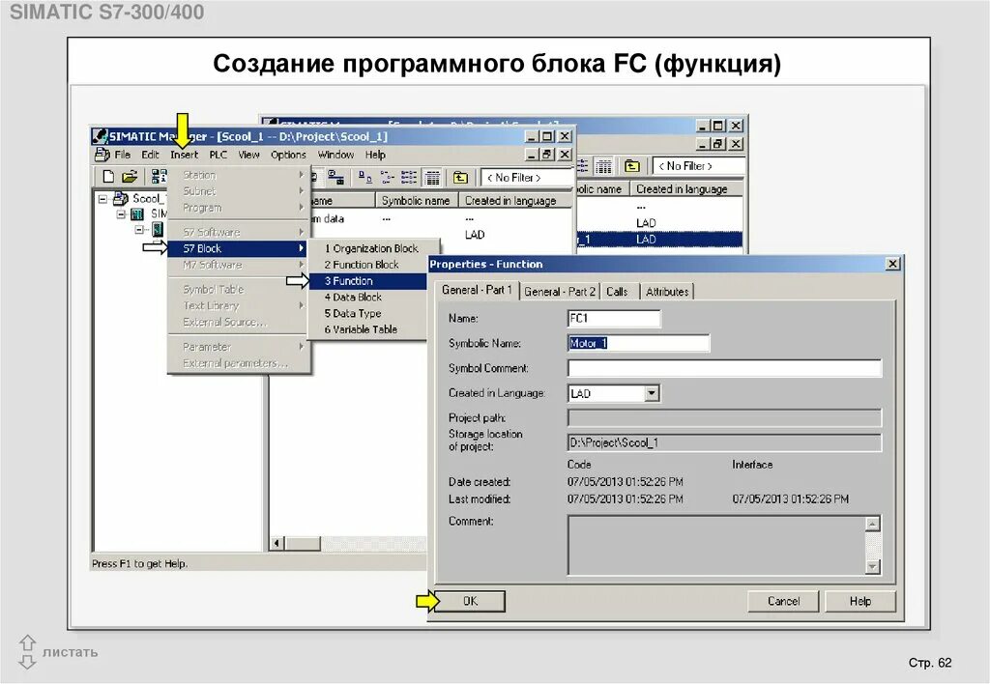Click the Help button in Properties dialog
Image resolution: width=990 pixels, height=684 pixels.
[x=859, y=601]
